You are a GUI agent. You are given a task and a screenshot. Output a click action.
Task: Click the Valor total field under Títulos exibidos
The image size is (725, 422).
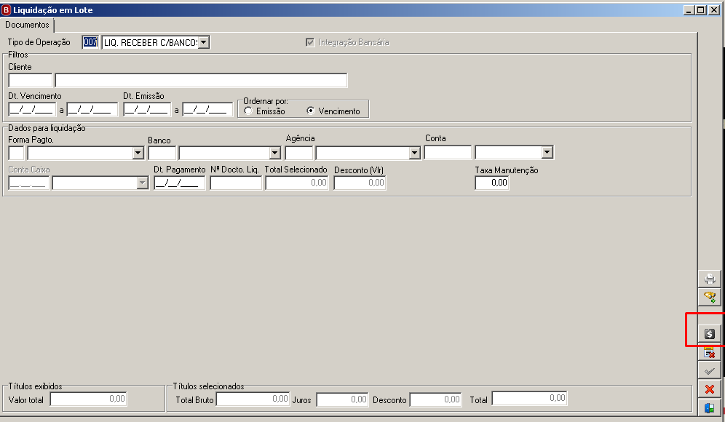[88, 399]
